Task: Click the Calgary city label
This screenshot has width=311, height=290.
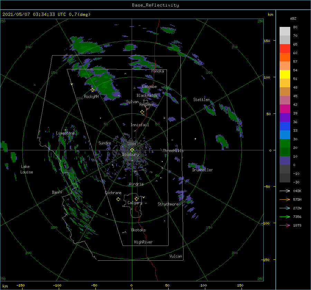Action: pyautogui.click(x=135, y=203)
